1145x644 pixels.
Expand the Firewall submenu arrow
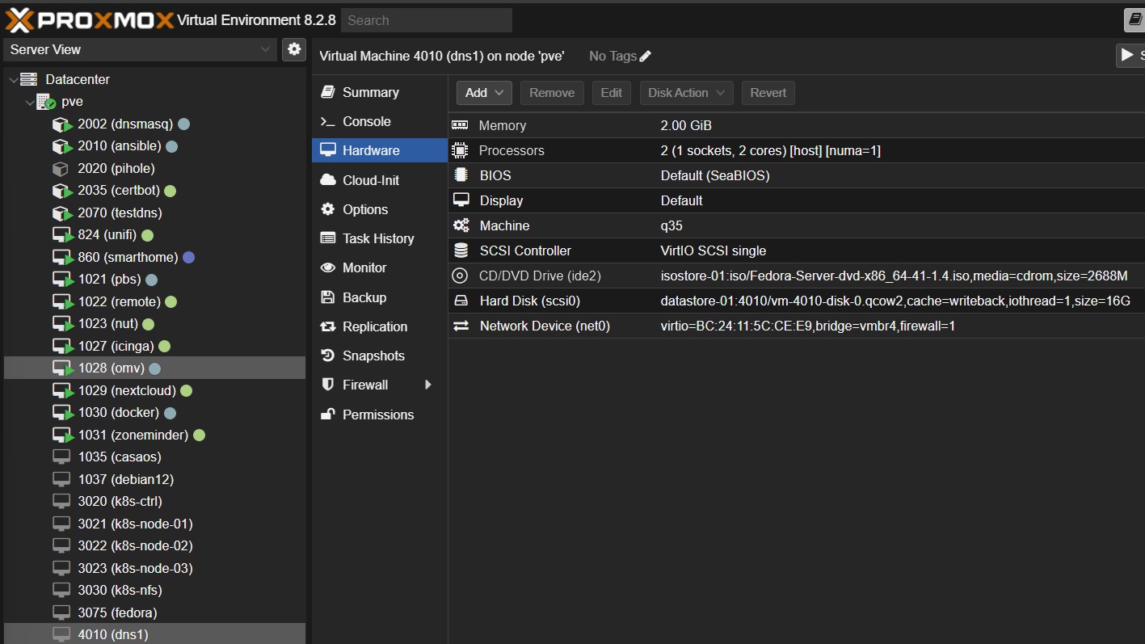(x=428, y=385)
